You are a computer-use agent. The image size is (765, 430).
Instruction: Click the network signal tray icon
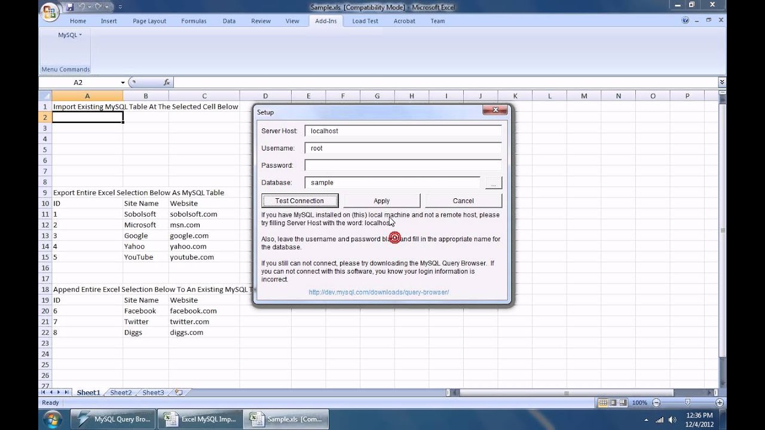coord(660,419)
